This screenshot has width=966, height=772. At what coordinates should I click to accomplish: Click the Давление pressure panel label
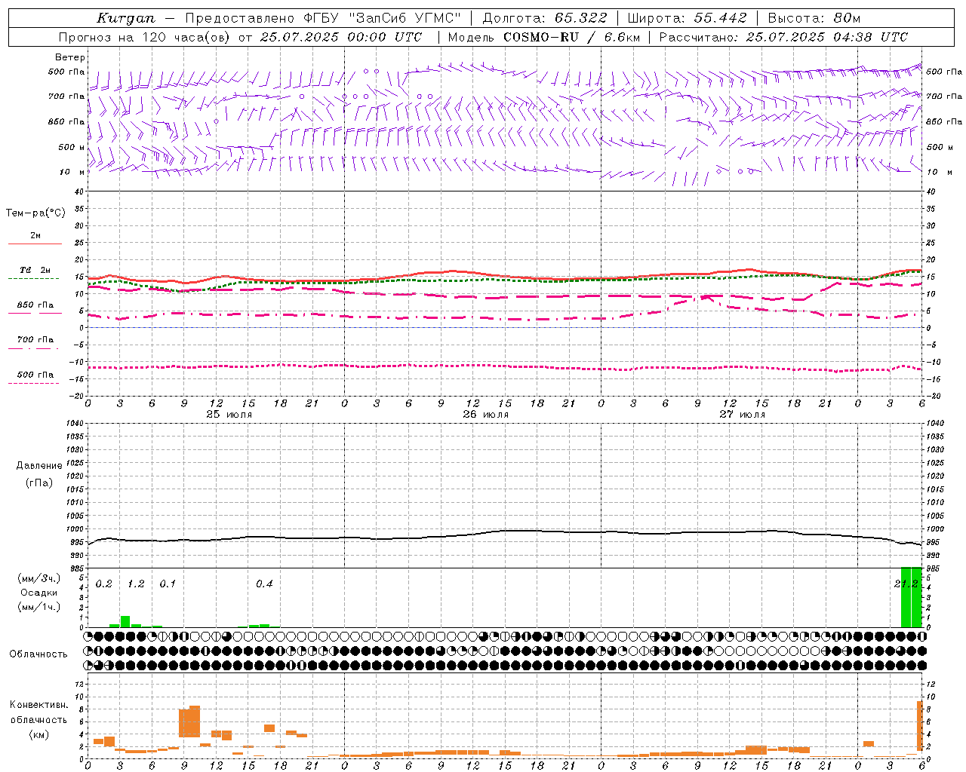point(39,466)
